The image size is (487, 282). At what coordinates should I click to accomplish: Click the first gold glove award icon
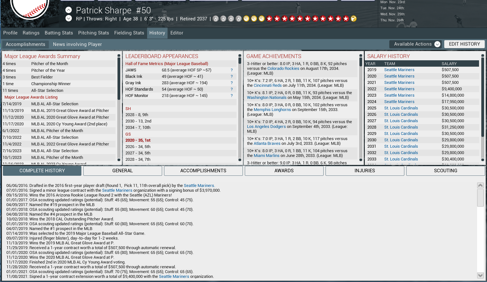tap(246, 19)
